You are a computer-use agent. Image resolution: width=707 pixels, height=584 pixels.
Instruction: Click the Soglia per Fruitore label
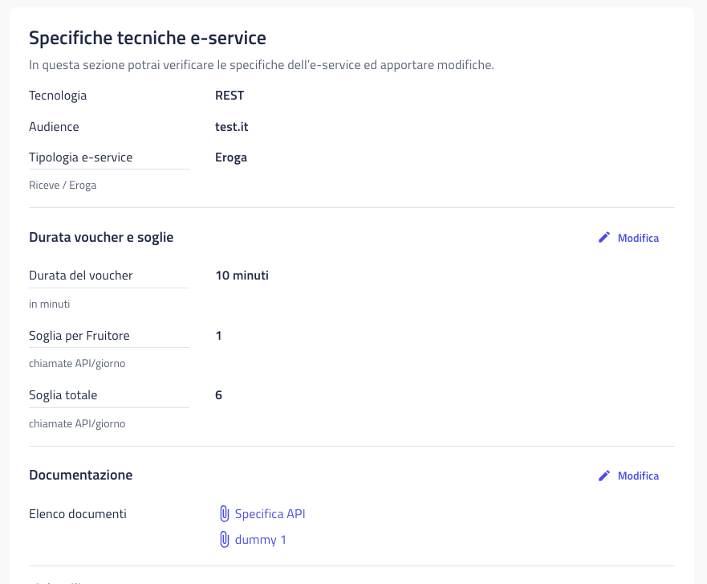[79, 336]
